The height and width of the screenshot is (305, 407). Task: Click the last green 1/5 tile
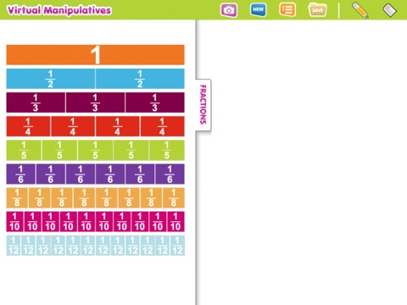167,150
